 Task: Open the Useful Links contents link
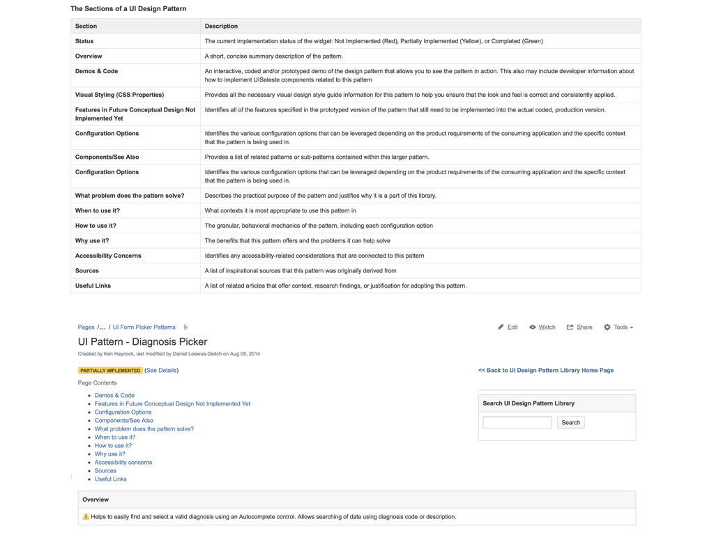(x=111, y=479)
